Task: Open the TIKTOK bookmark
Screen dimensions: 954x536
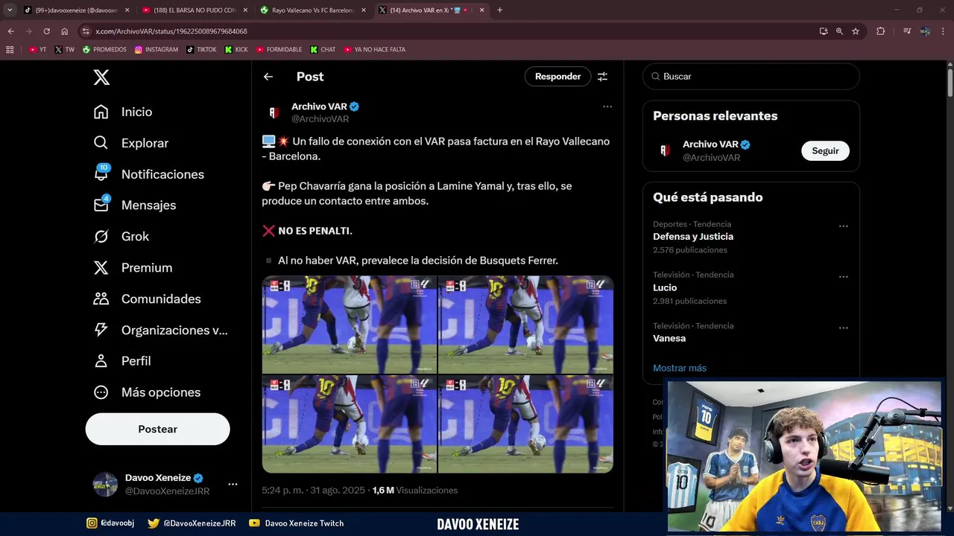Action: coord(201,50)
